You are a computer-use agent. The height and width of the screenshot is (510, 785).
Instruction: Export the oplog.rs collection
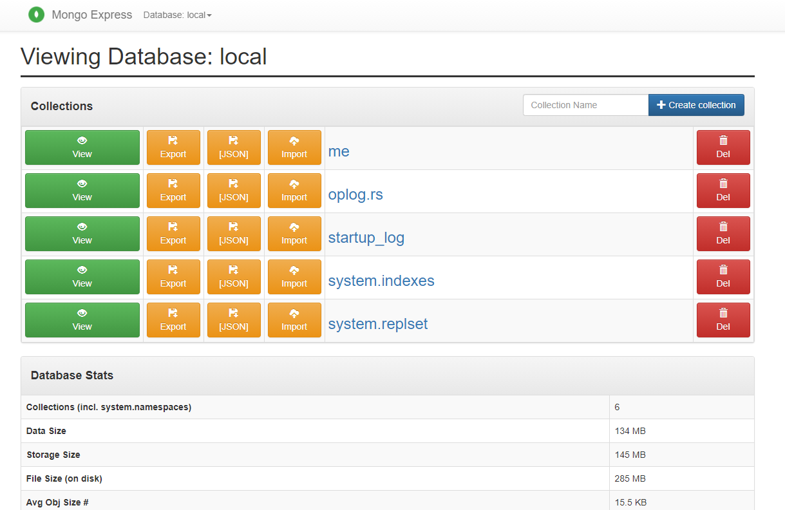[173, 191]
